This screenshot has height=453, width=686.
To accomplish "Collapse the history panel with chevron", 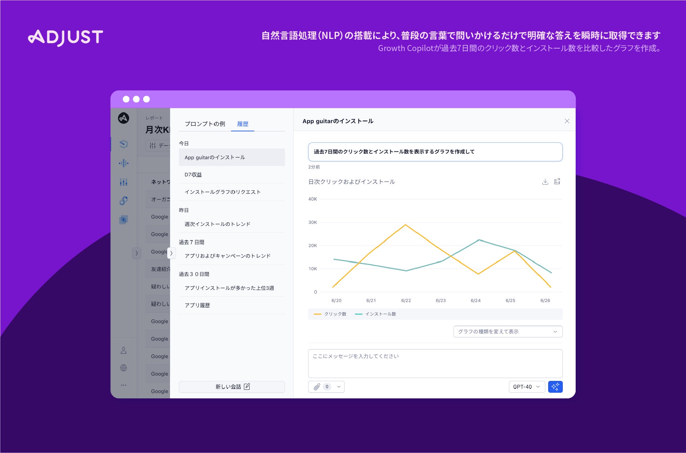I will click(171, 253).
